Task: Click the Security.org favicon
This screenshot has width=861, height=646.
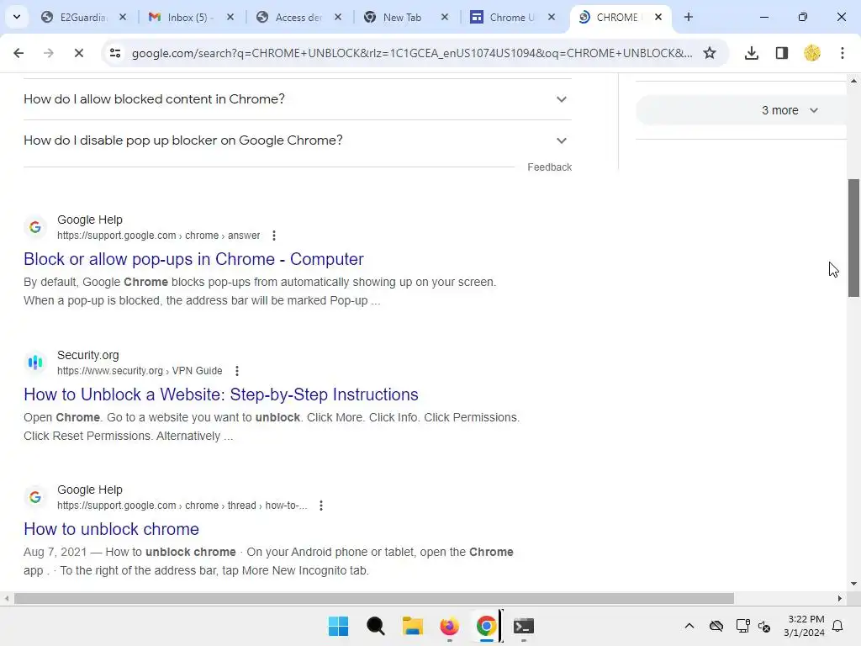Action: click(x=35, y=363)
